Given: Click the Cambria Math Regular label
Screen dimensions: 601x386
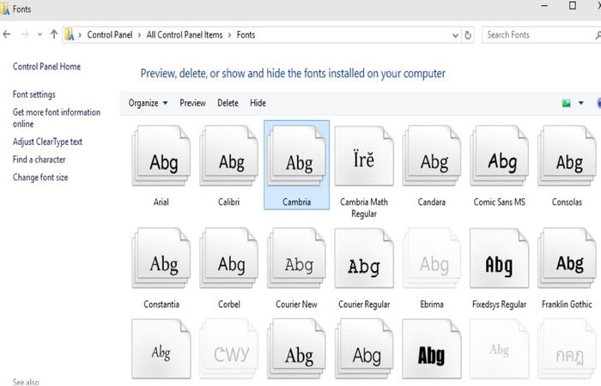Looking at the screenshot, I should [364, 208].
